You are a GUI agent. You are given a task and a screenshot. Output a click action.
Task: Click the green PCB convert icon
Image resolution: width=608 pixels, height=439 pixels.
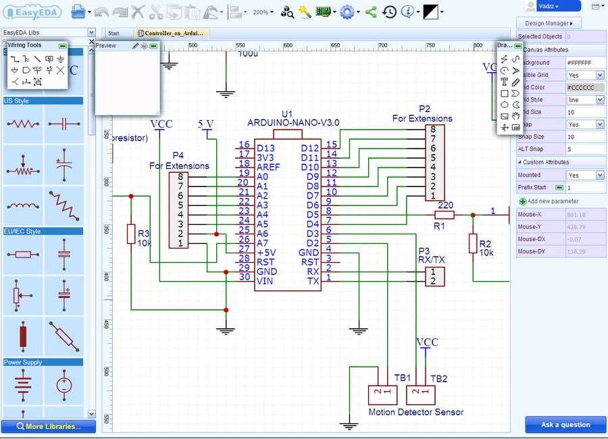(323, 11)
